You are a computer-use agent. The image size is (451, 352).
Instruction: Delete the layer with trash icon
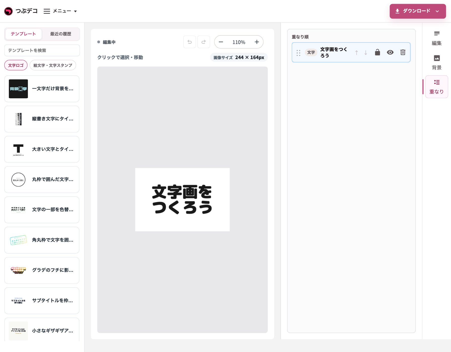tap(403, 52)
